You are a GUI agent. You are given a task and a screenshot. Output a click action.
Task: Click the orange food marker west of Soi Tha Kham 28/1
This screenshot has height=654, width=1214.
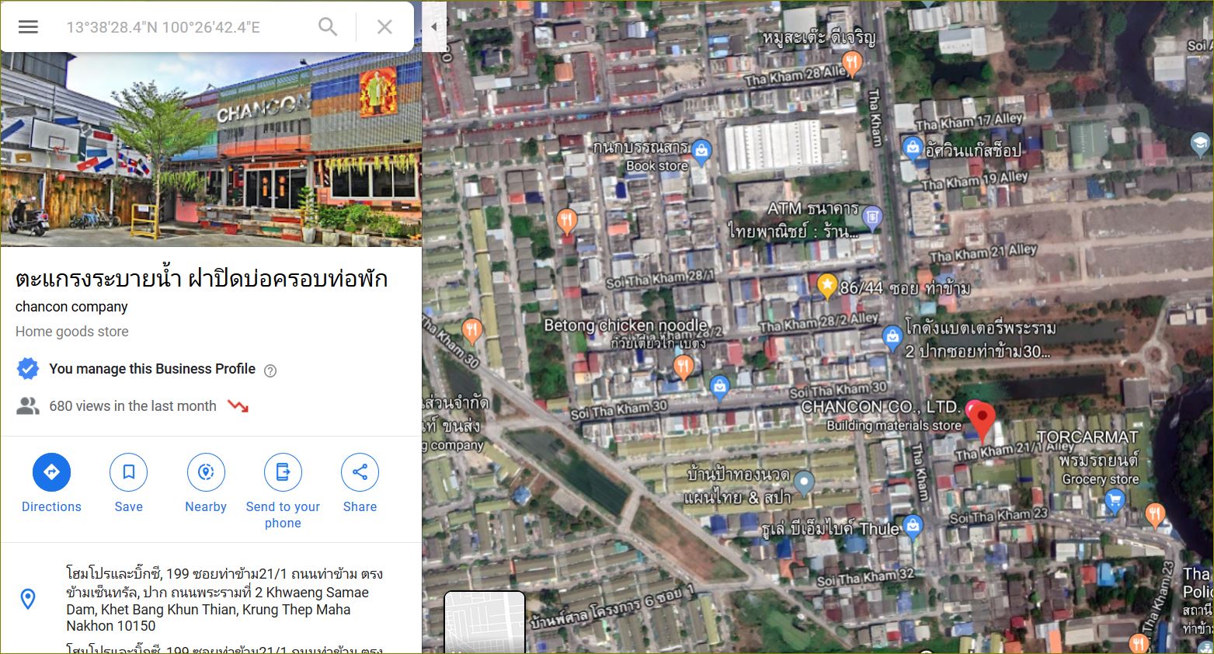coord(567,221)
